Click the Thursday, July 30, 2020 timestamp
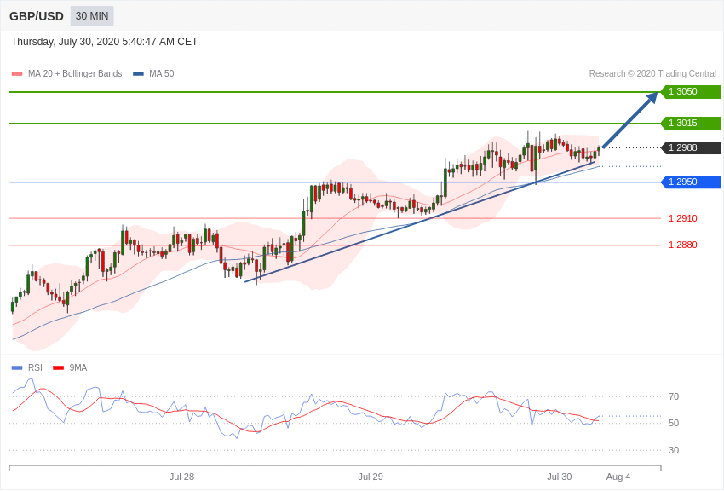 105,42
